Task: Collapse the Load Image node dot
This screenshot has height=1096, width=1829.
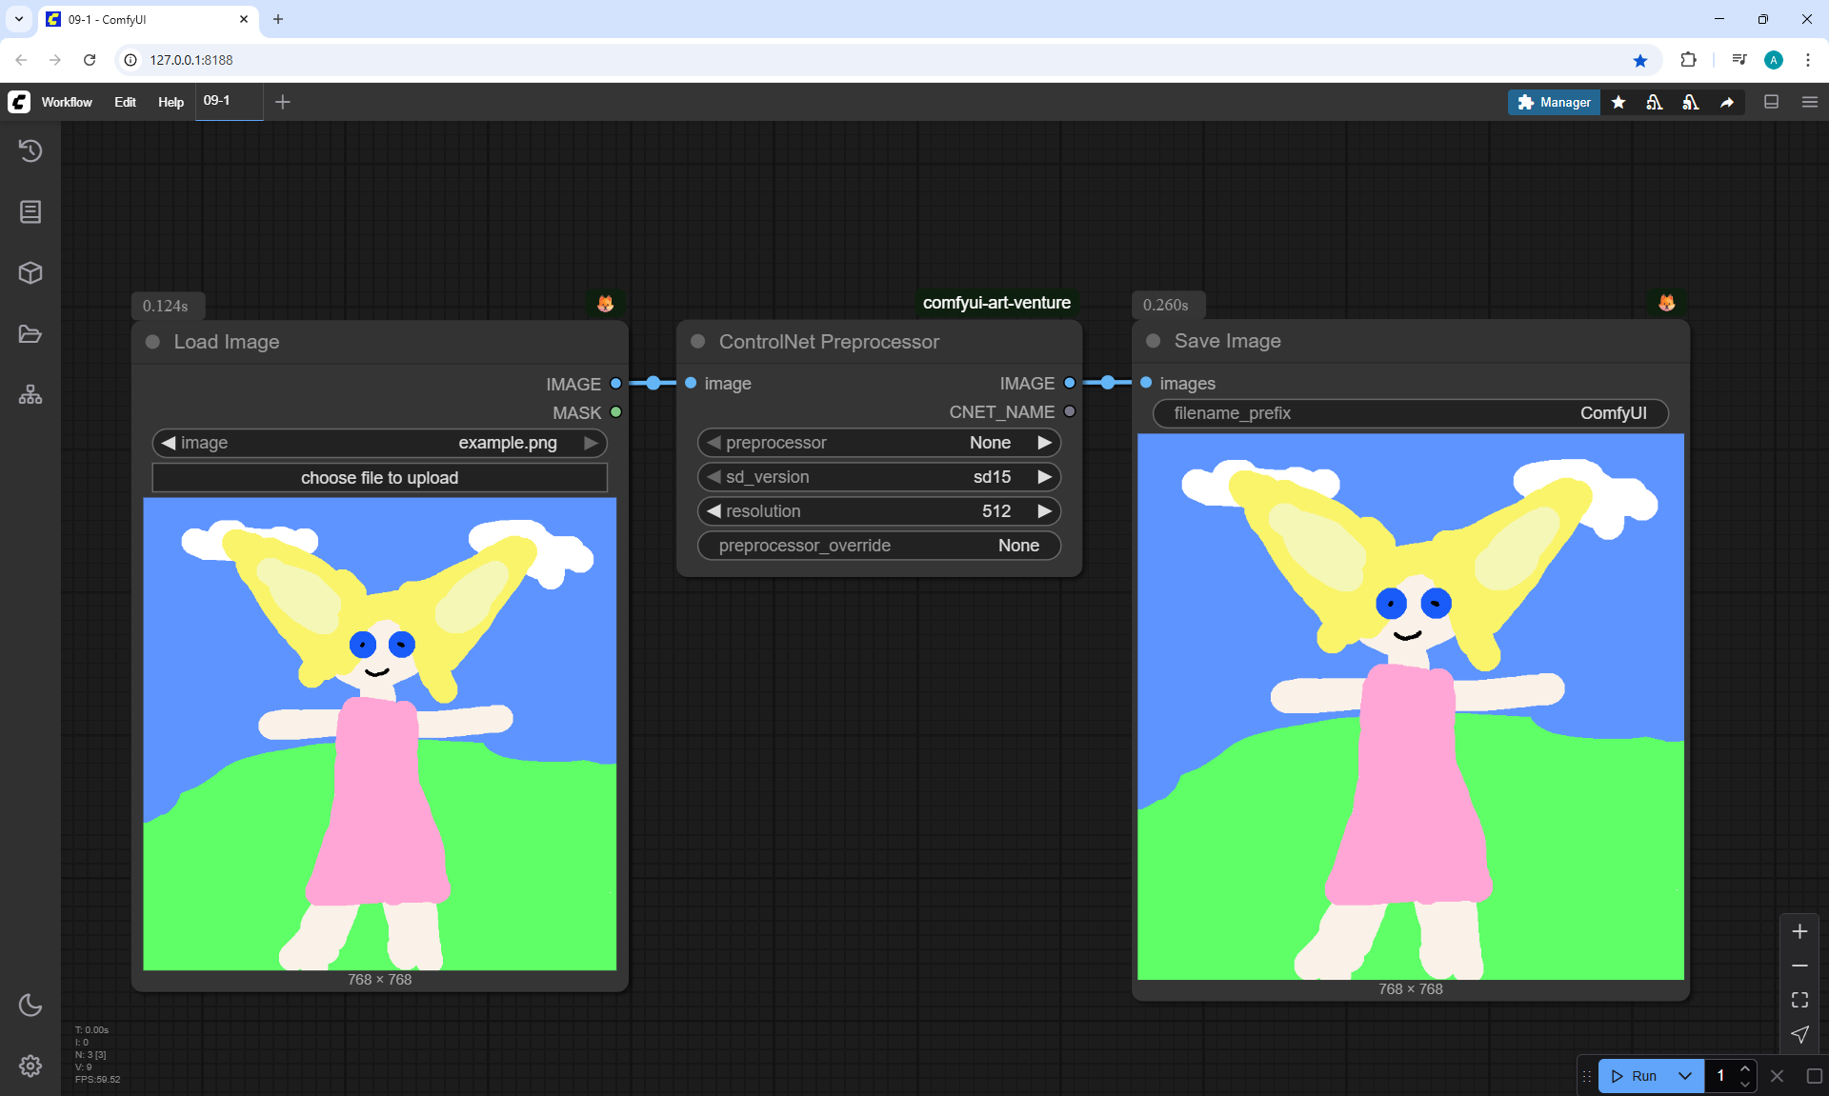Action: point(152,342)
